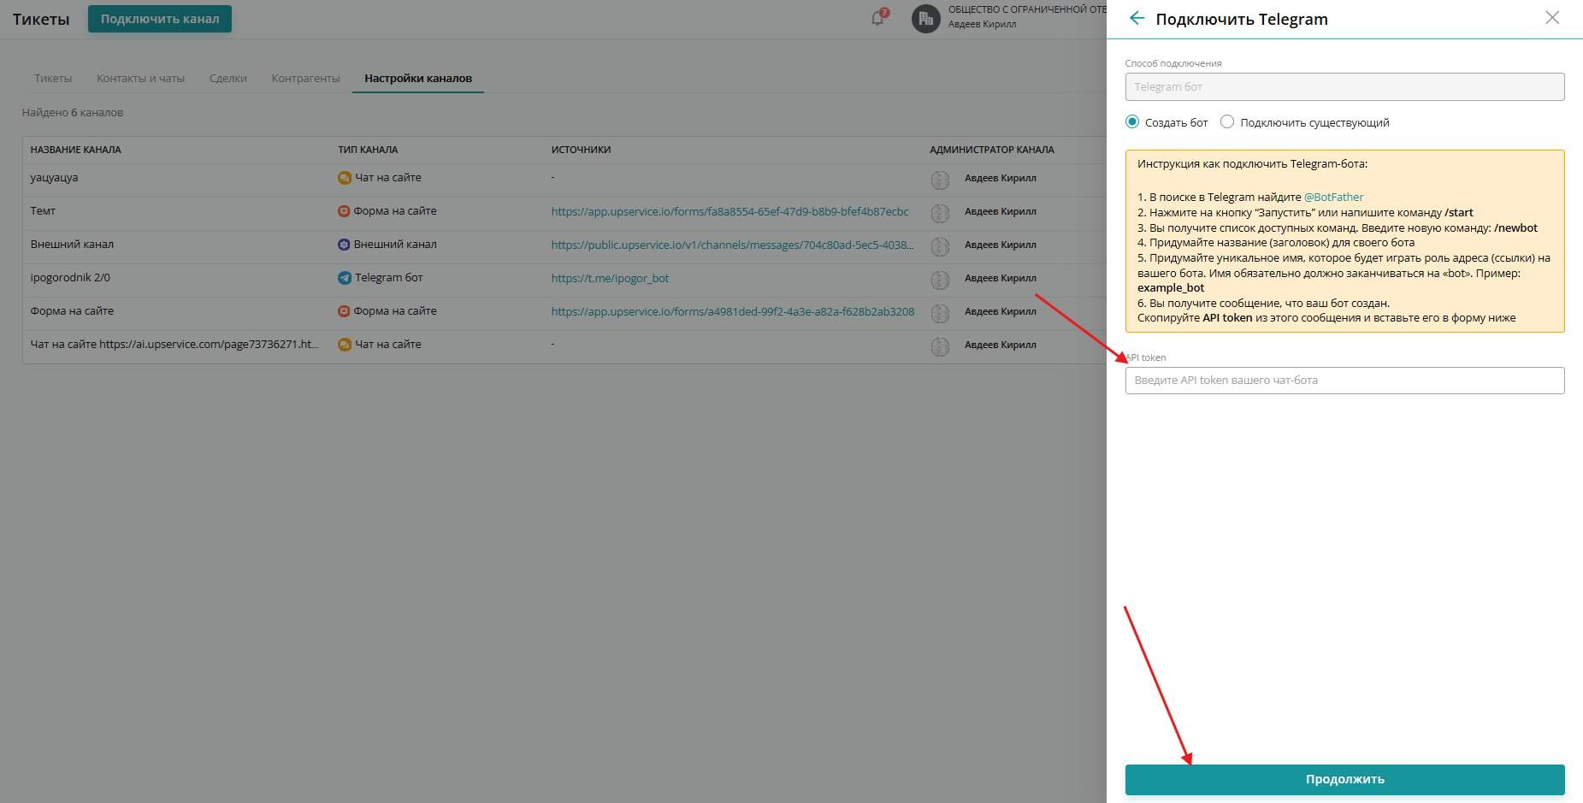Close the Подключить Telegram panel
1583x803 pixels.
point(1552,18)
